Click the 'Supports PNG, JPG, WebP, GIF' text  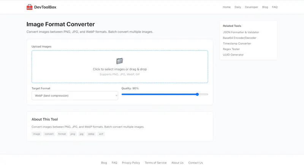pyautogui.click(x=120, y=74)
